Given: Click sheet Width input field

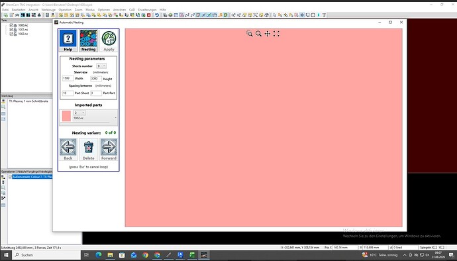Looking at the screenshot, I should (68, 78).
